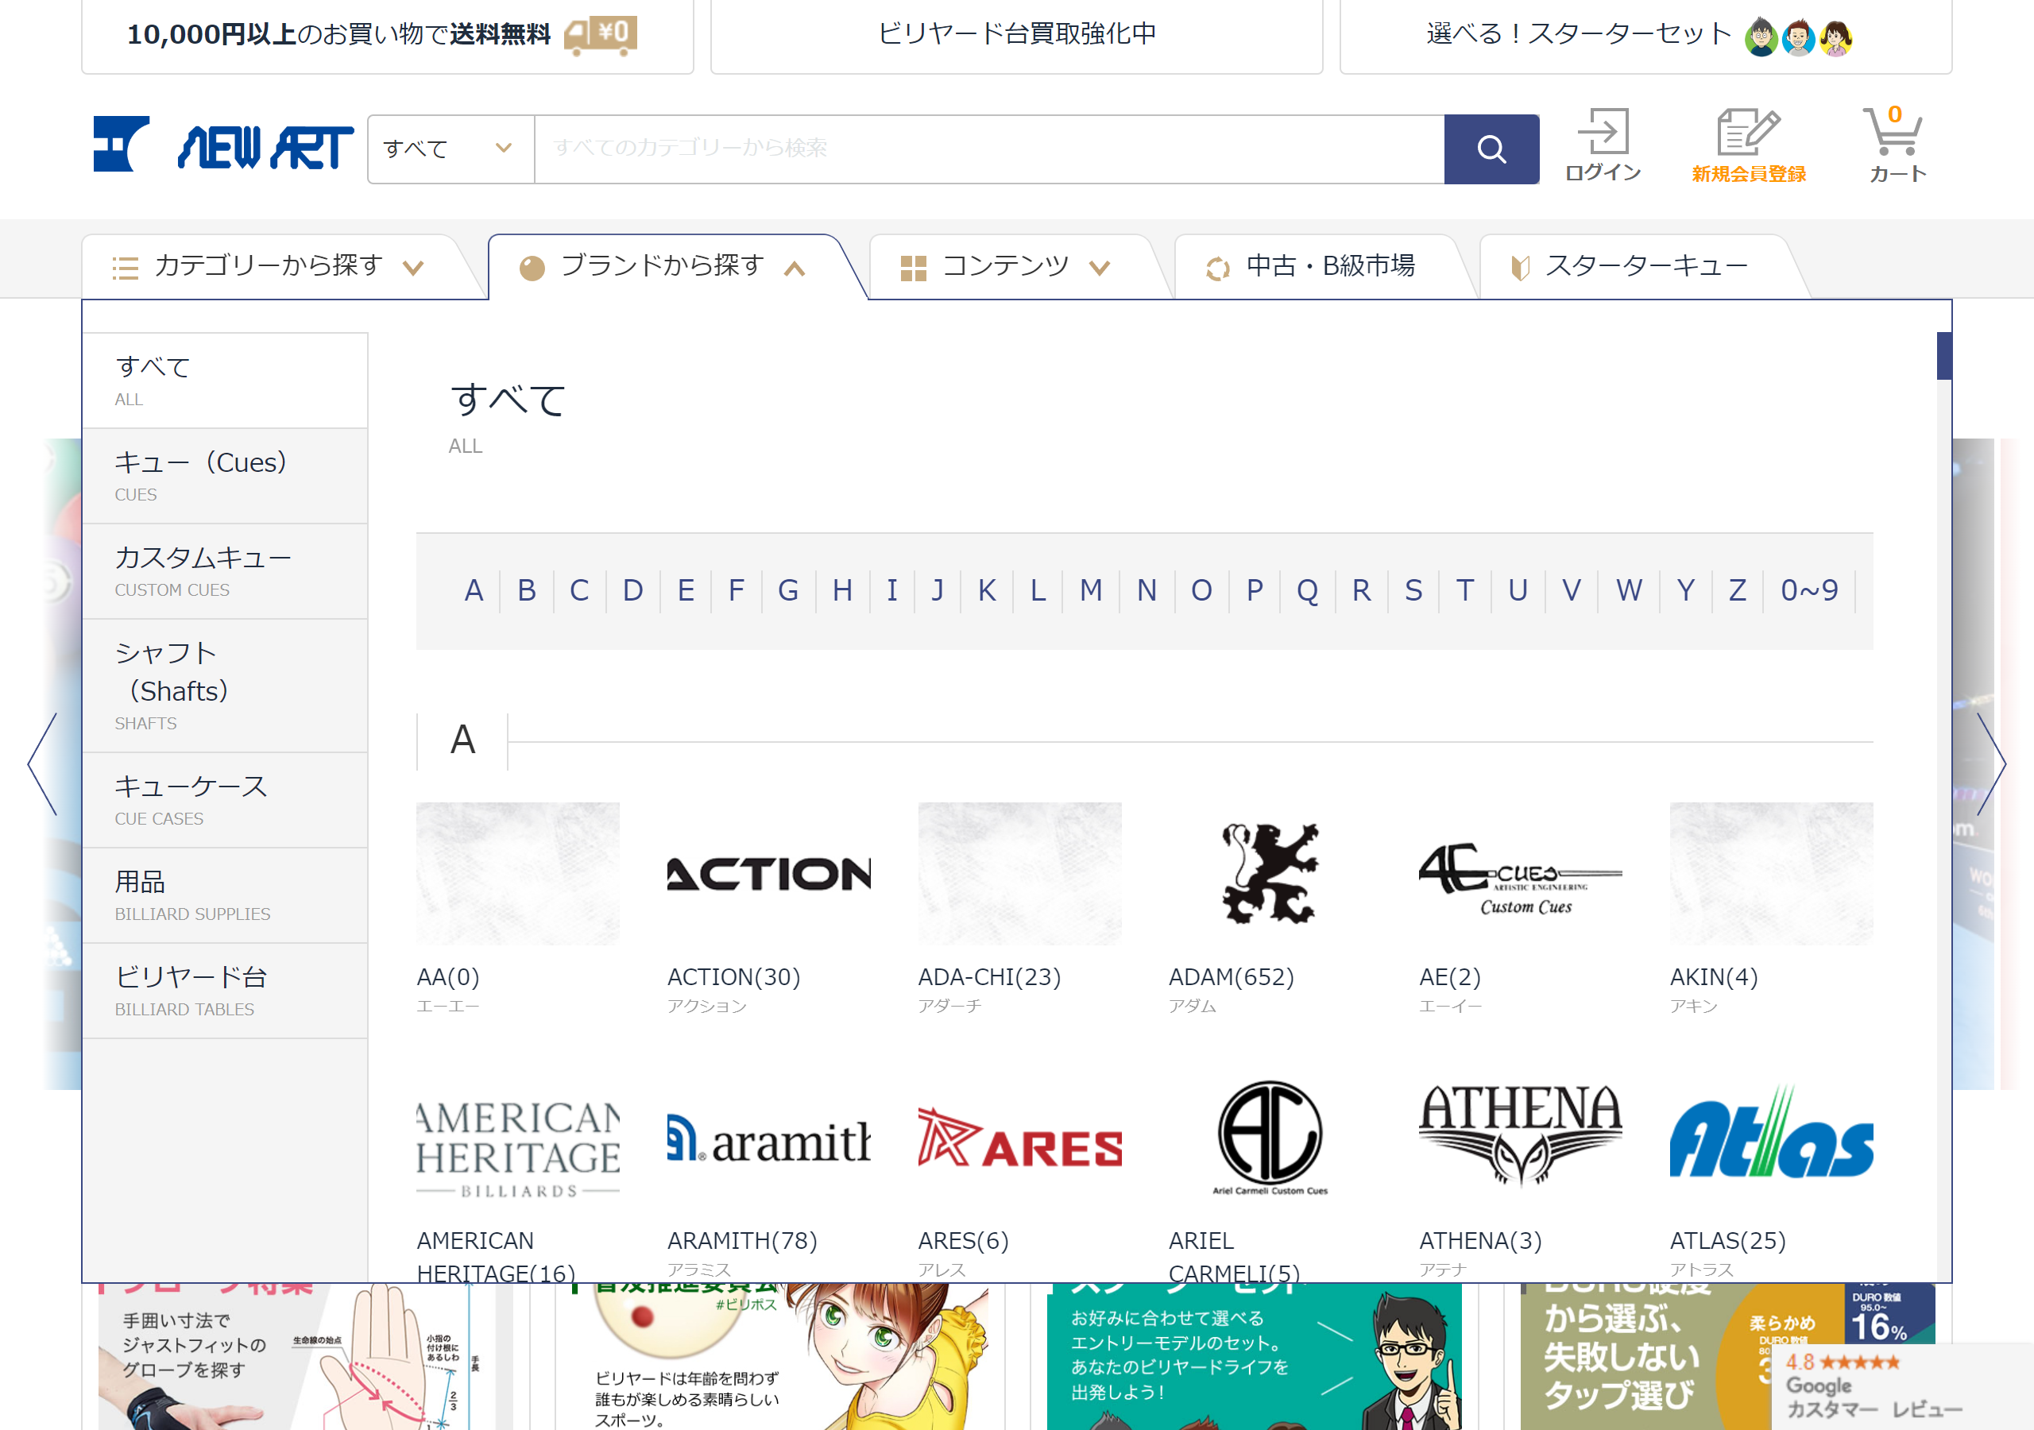Open ARAMITH(78) brand link
Image resolution: width=2034 pixels, height=1430 pixels.
tap(742, 1241)
